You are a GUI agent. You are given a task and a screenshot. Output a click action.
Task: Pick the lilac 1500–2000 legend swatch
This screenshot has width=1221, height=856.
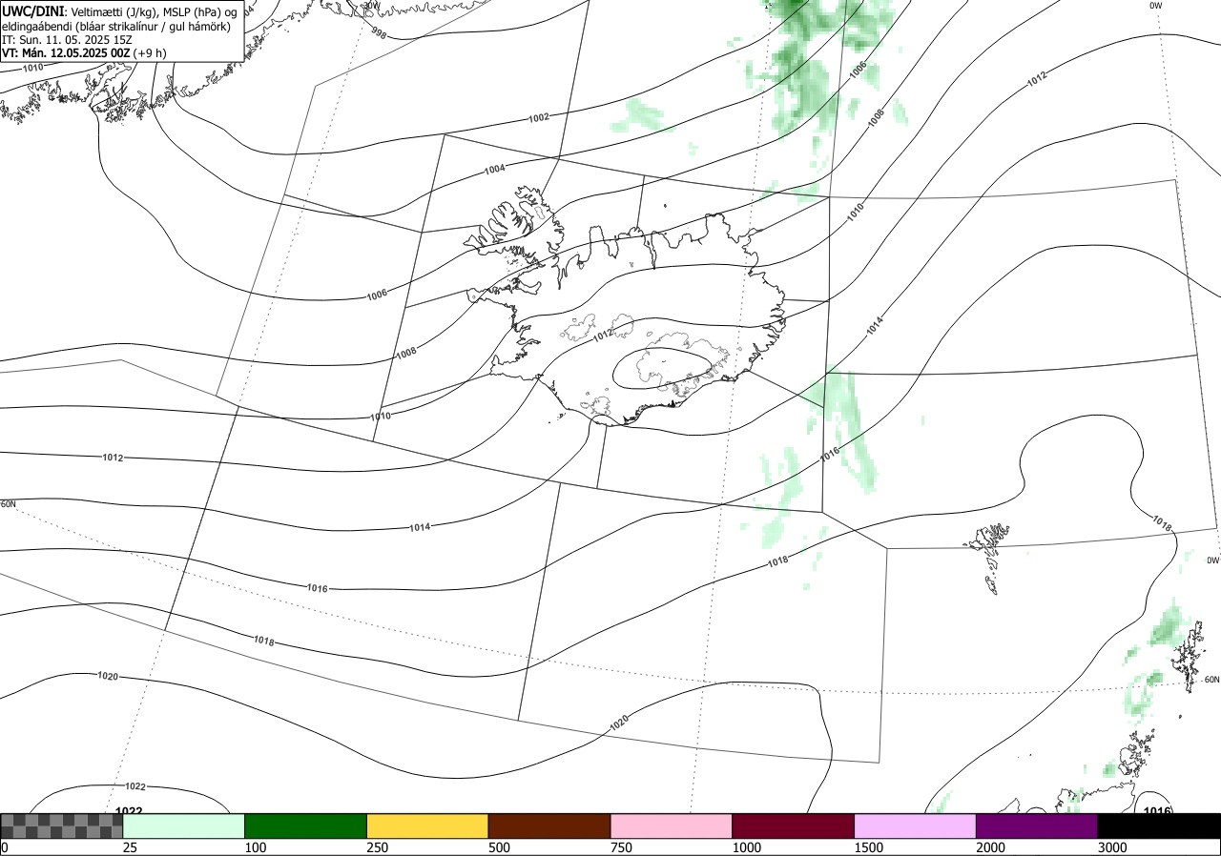915,825
